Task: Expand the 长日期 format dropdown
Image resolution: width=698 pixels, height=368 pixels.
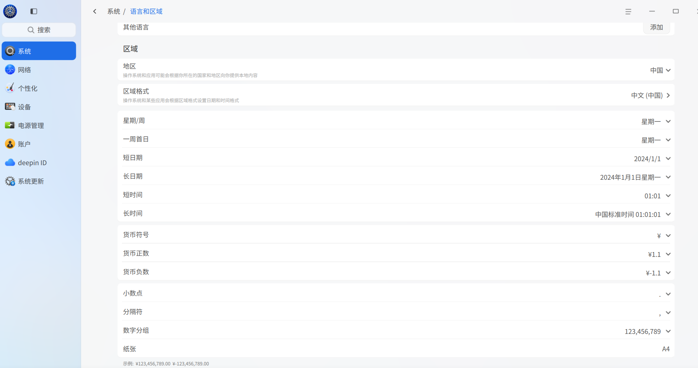Action: [635, 177]
